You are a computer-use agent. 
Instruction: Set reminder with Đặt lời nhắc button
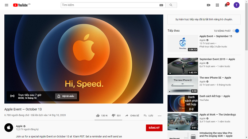pyautogui.click(x=66, y=96)
